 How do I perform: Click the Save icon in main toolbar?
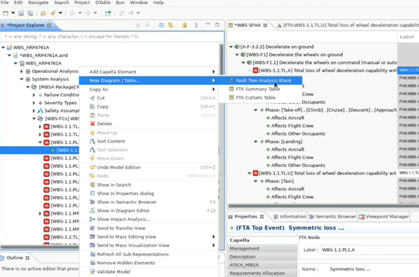pyautogui.click(x=21, y=13)
